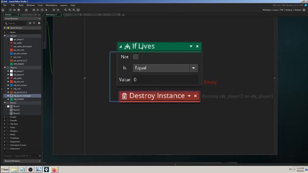Open the File menu
Screen dimensions: 308x173
point(5,5)
